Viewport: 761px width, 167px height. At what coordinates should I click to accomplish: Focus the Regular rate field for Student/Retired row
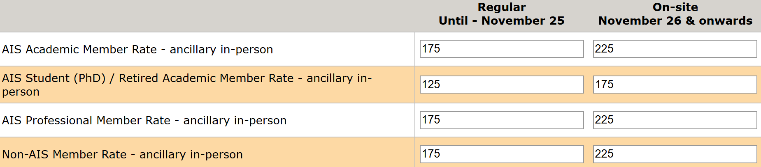coord(501,85)
